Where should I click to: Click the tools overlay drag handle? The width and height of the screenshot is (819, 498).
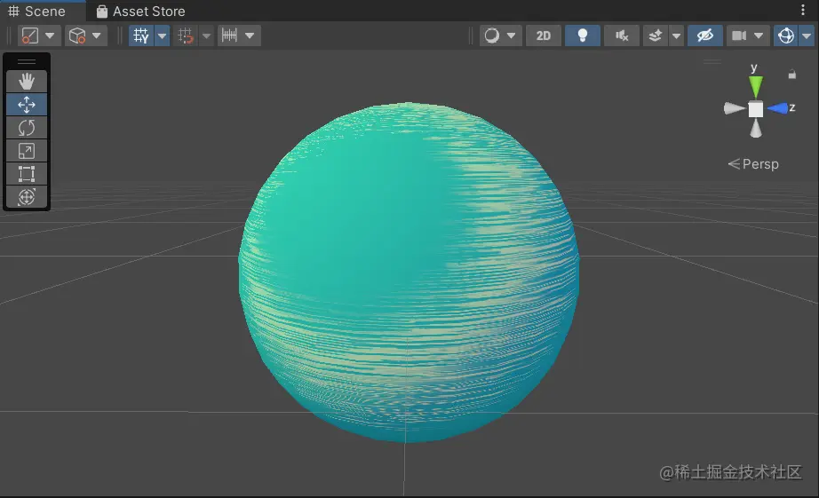pyautogui.click(x=27, y=61)
